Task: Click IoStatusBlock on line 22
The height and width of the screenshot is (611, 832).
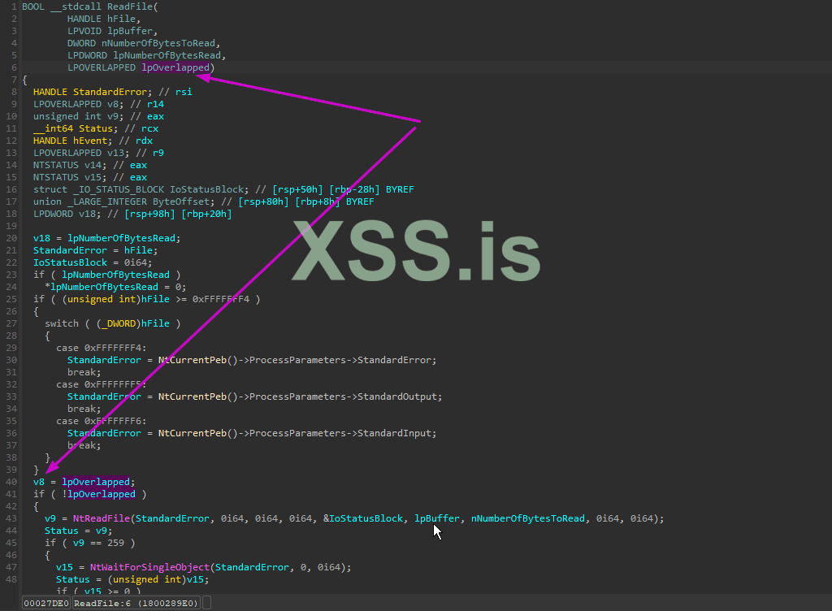Action: (70, 262)
